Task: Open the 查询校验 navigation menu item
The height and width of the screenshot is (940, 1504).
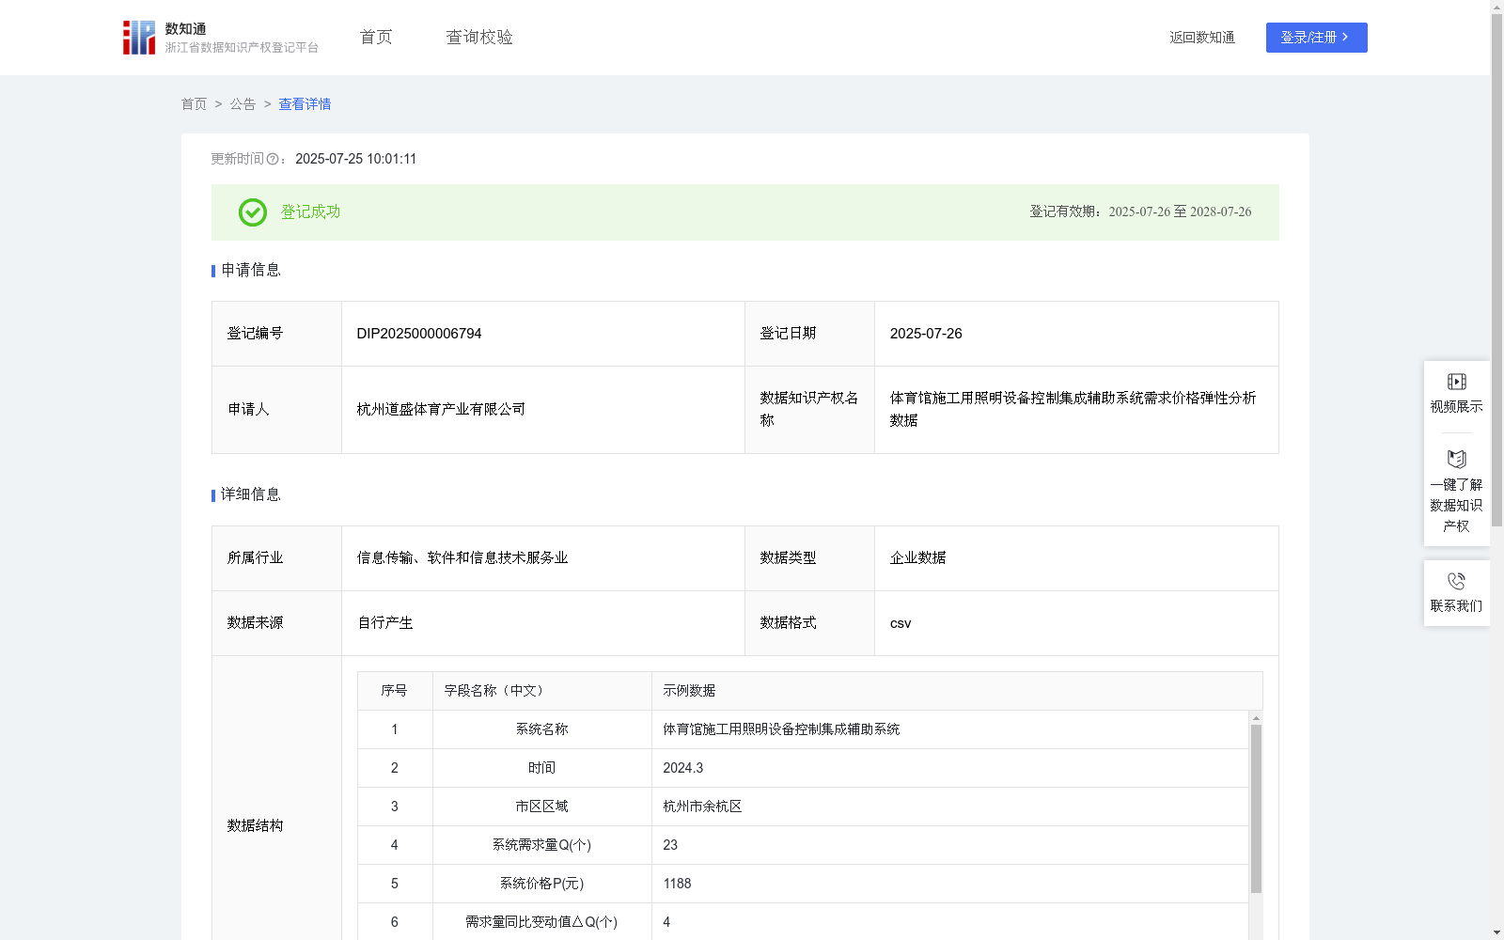Action: click(x=479, y=38)
